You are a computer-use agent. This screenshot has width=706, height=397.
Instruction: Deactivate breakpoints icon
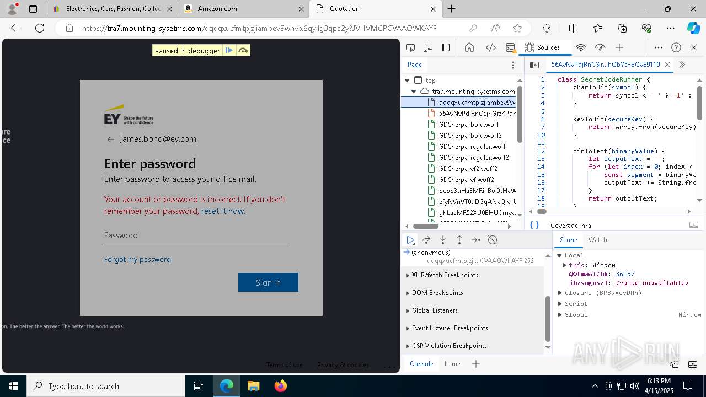[493, 240]
